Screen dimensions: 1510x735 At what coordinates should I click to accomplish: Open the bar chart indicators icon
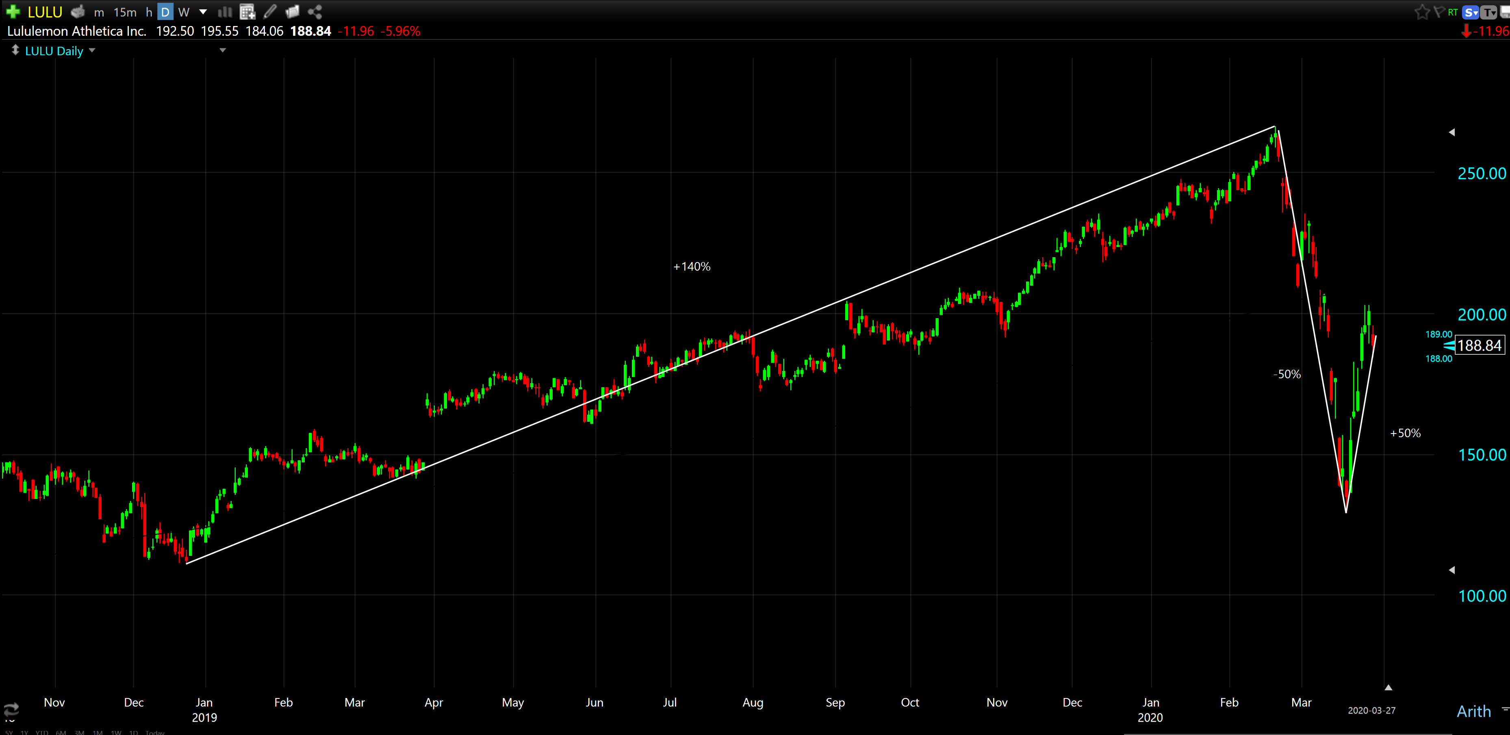224,12
